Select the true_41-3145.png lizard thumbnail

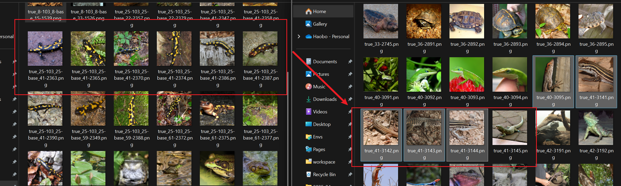pyautogui.click(x=510, y=128)
